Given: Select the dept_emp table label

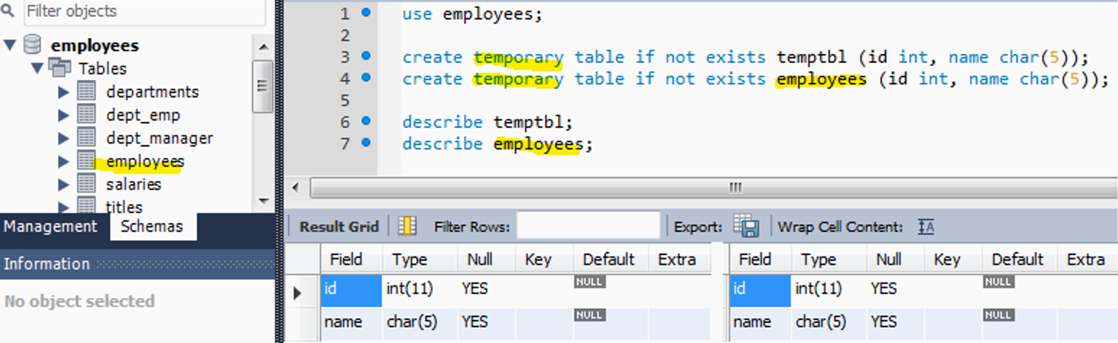Looking at the screenshot, I should [143, 115].
